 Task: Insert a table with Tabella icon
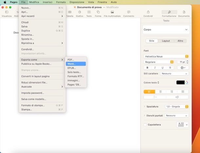[70, 12]
